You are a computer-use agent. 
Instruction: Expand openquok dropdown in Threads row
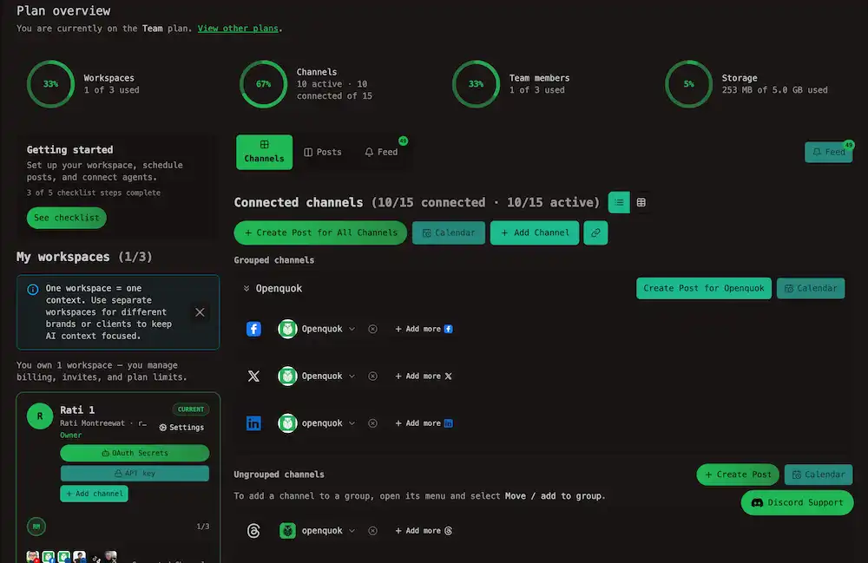point(352,531)
